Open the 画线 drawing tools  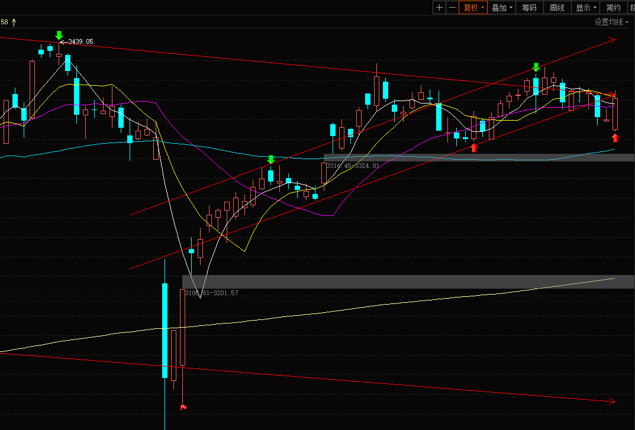pyautogui.click(x=557, y=8)
